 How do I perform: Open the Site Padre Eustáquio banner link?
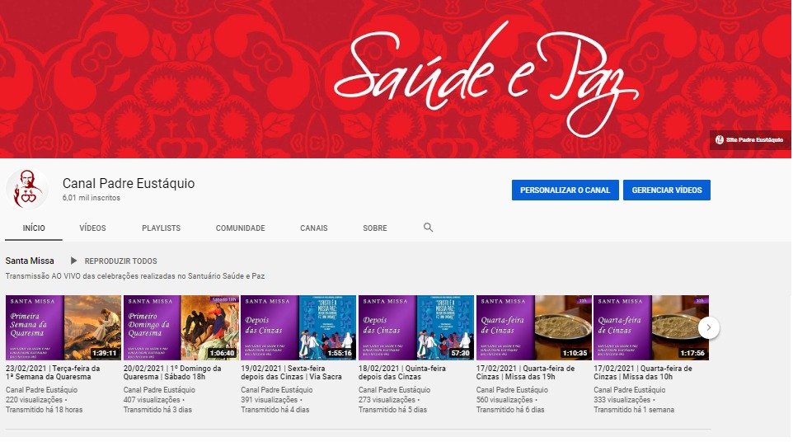(x=749, y=140)
